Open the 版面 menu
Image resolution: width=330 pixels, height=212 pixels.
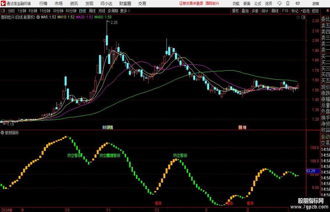(x=247, y=3)
